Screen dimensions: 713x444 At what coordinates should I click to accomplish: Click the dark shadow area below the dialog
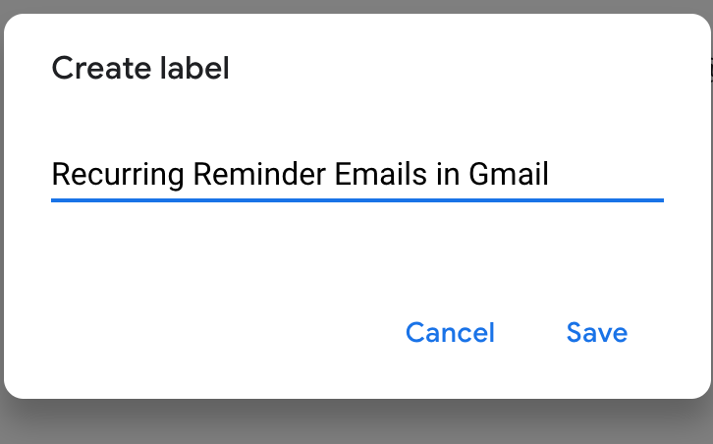[356, 424]
